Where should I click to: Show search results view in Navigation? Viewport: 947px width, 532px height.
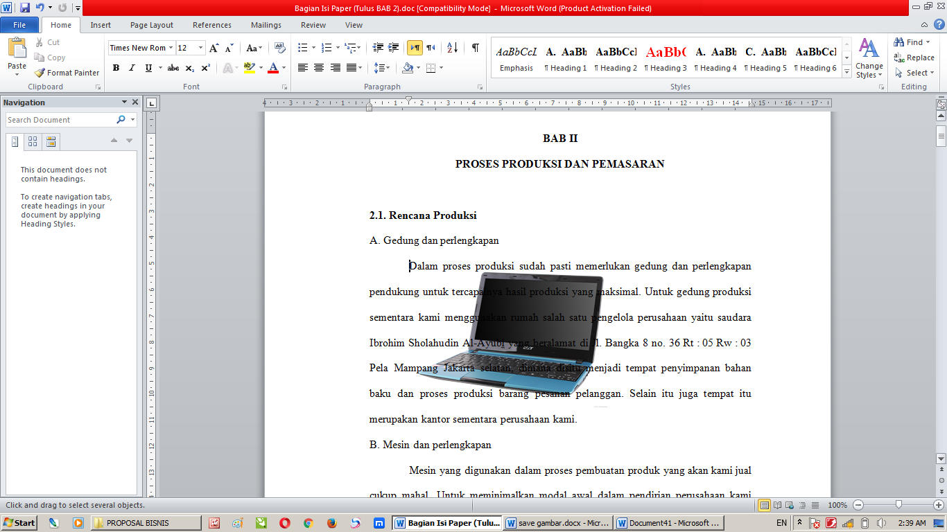click(51, 142)
